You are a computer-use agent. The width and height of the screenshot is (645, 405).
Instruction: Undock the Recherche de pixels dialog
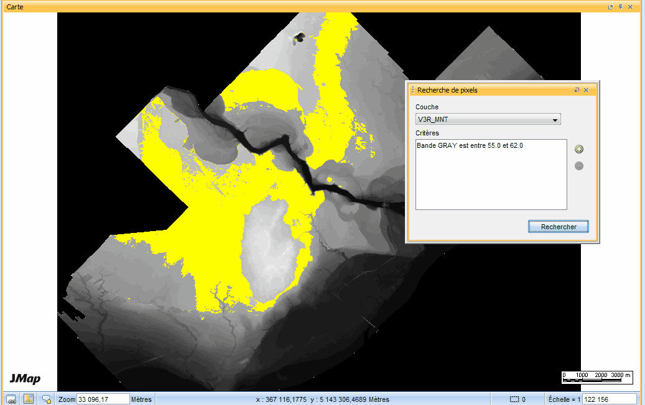pyautogui.click(x=577, y=90)
